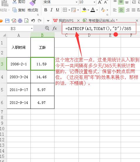The width and height of the screenshot is (140, 162).
Task: Select cell containing 2011-9-17
Action: point(19,90)
